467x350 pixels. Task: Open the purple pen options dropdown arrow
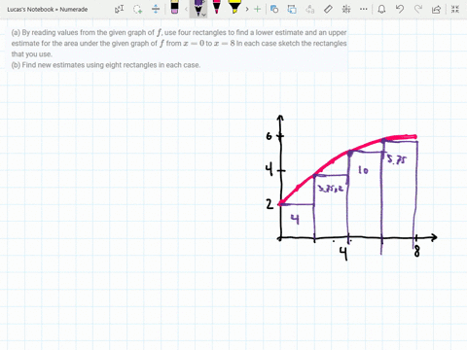[x=204, y=15]
